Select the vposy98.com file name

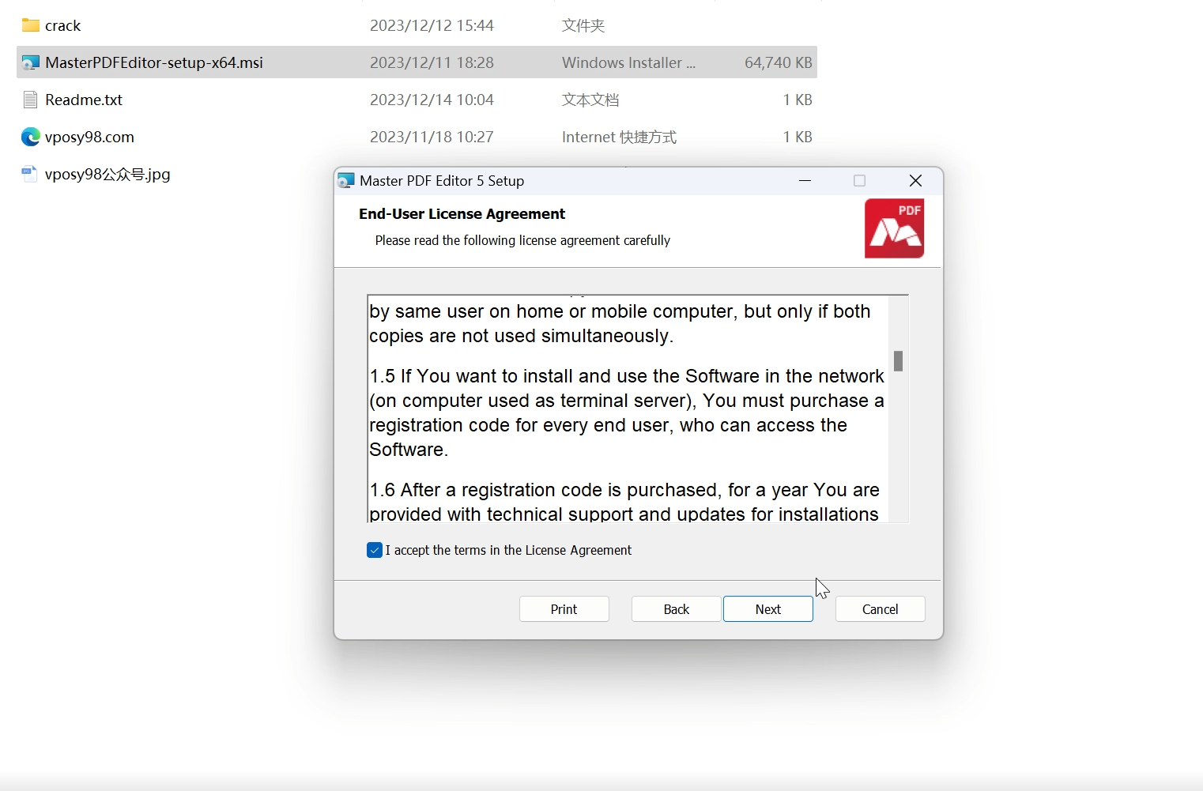[89, 137]
